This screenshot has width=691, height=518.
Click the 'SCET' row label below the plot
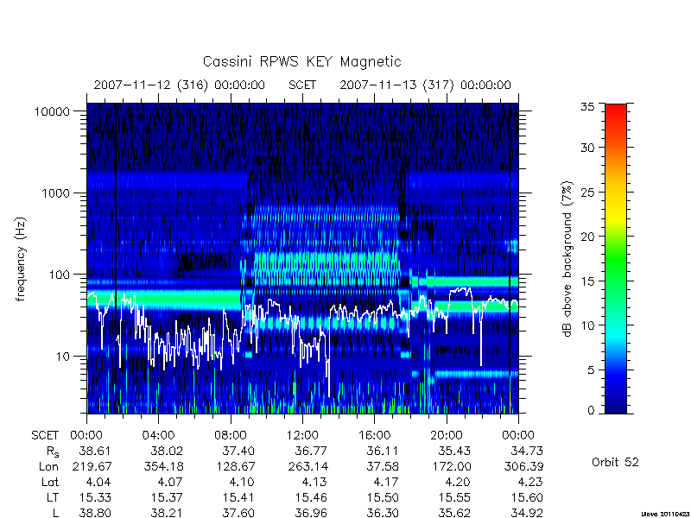(45, 436)
